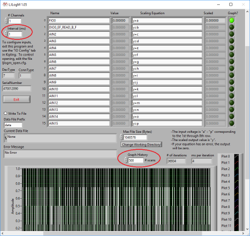Click the Current Data File path browse icon
250x236 pixels.
[5, 138]
